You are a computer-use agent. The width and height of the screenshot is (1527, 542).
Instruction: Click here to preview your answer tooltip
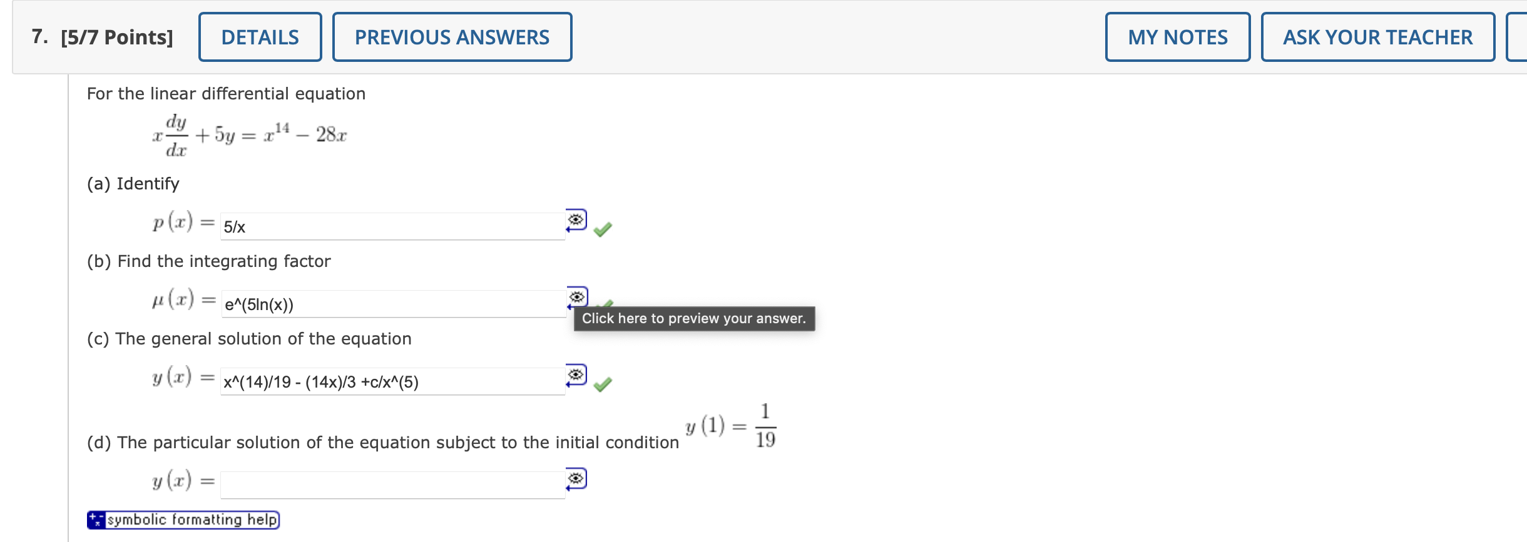pyautogui.click(x=693, y=318)
